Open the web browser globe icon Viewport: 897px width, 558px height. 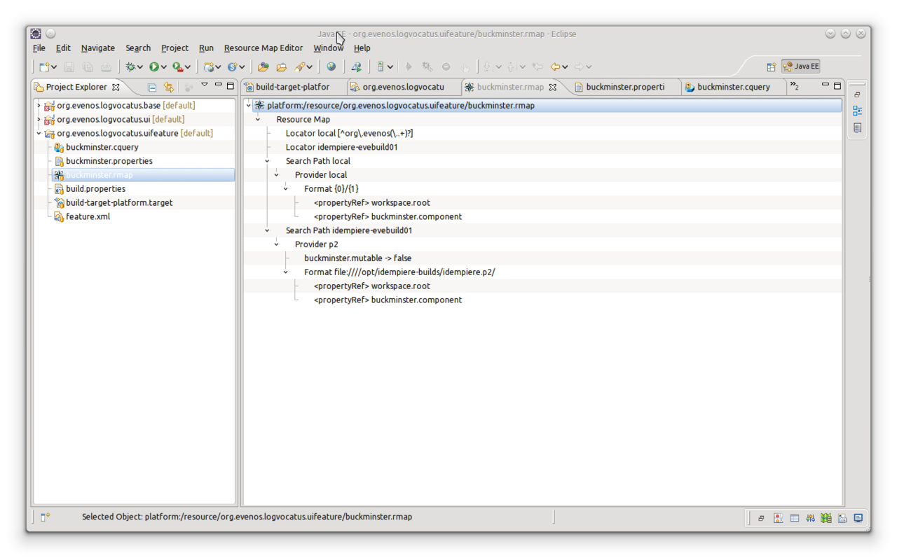[331, 67]
